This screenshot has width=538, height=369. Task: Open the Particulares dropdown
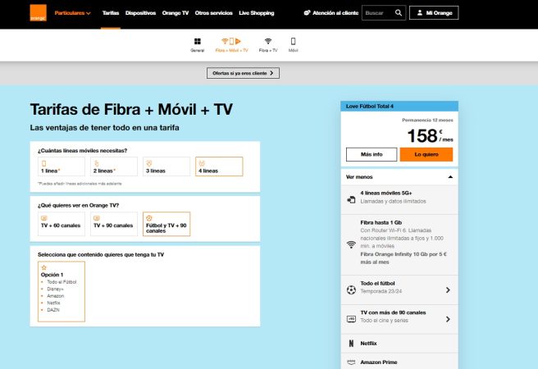73,13
